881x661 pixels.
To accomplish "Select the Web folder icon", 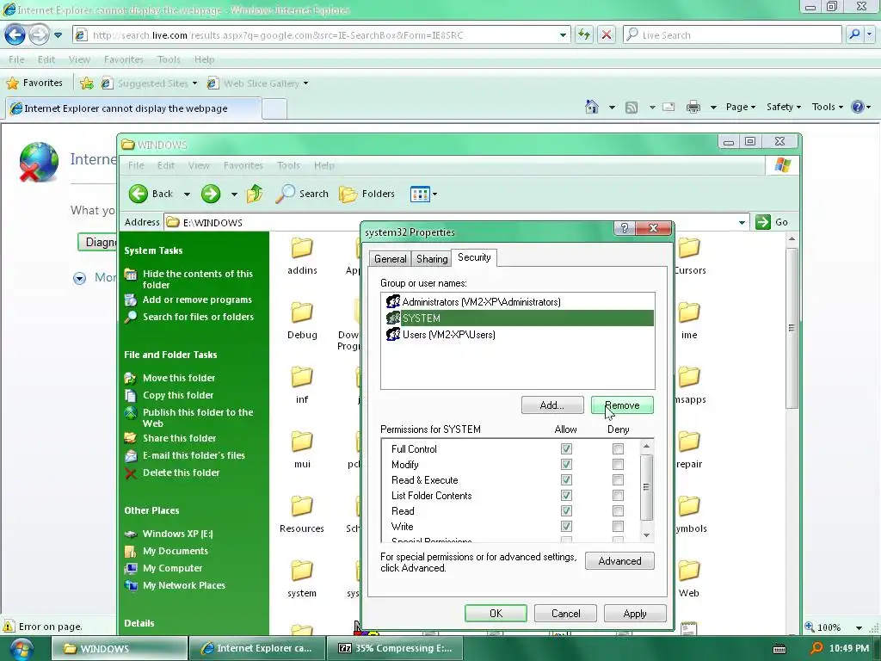I will coord(689,571).
